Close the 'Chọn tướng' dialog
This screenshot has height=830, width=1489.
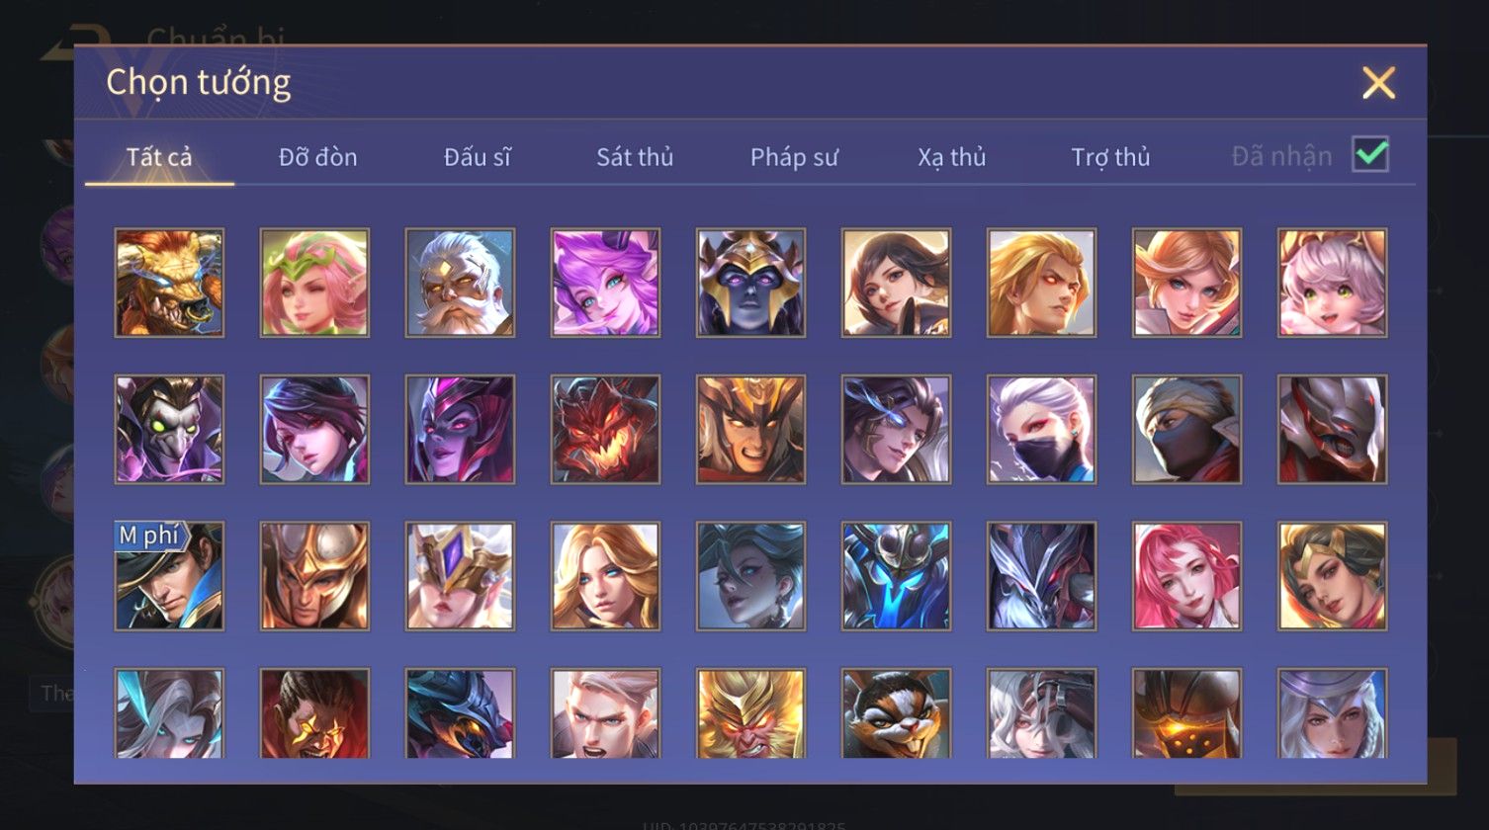(1378, 83)
